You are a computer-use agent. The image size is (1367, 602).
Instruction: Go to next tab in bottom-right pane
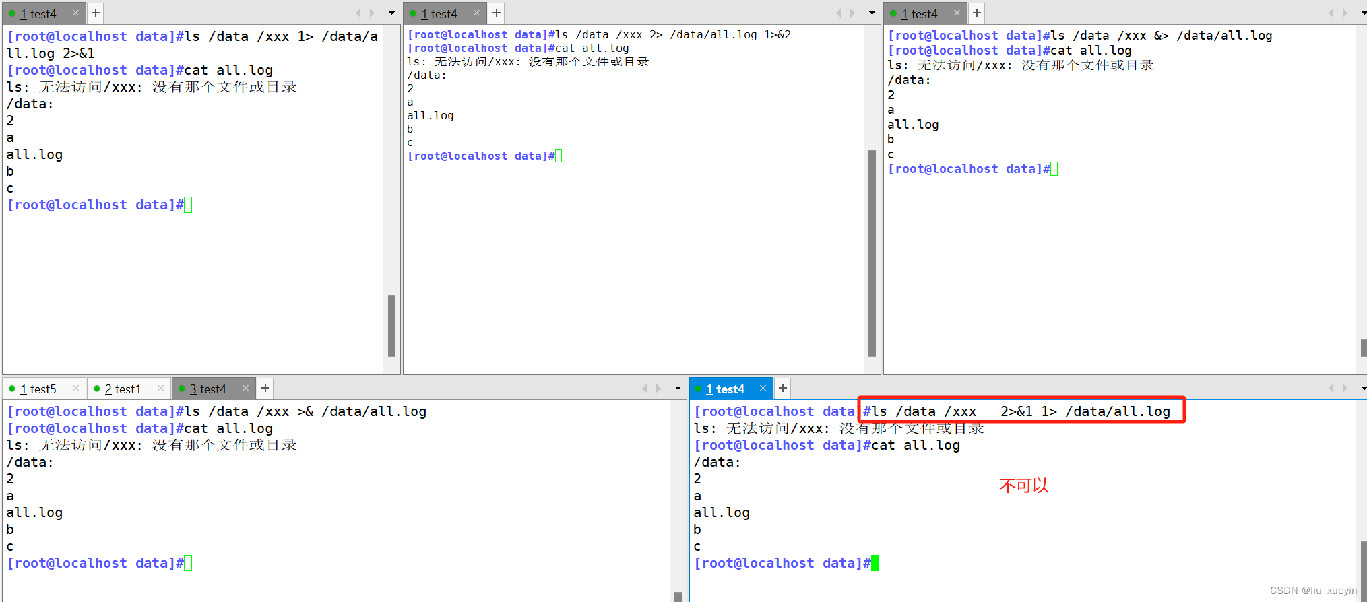1345,388
